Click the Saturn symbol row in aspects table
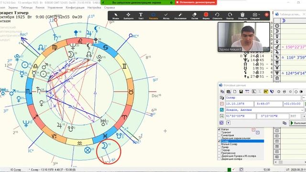Image resolution: width=306 pixels, height=172 pixels. click(x=277, y=57)
